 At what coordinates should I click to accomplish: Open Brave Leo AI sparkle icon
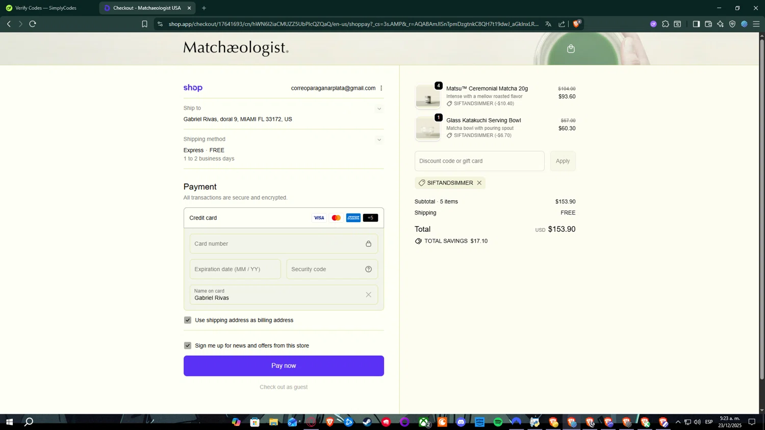point(720,24)
